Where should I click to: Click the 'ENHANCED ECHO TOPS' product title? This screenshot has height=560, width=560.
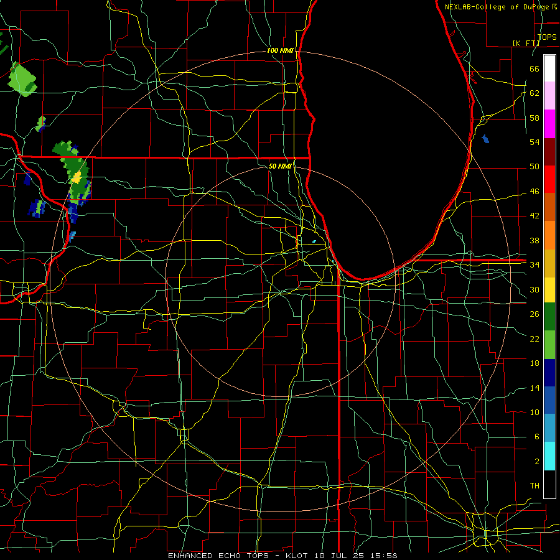[x=218, y=556]
